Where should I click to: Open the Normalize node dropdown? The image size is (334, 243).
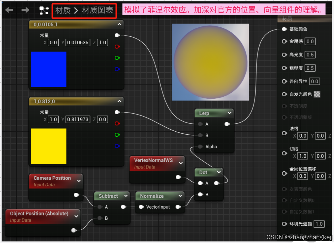180,196
